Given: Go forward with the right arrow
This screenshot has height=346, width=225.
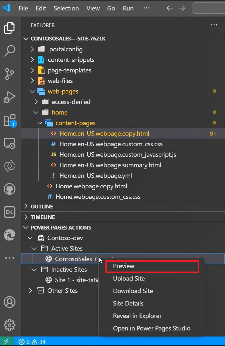Looking at the screenshot, I should pos(182,8).
